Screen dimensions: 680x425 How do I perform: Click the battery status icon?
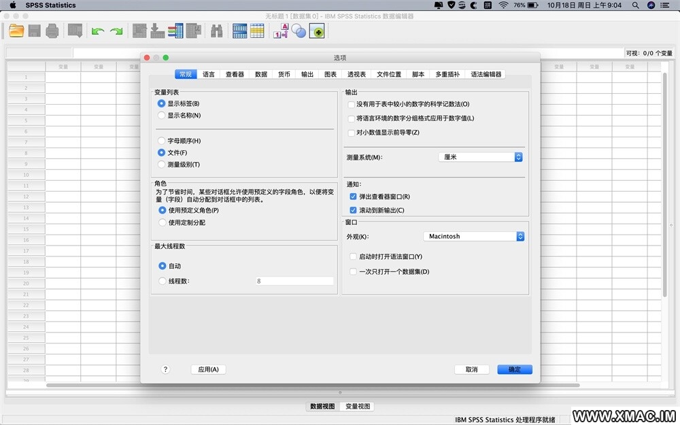pyautogui.click(x=532, y=5)
